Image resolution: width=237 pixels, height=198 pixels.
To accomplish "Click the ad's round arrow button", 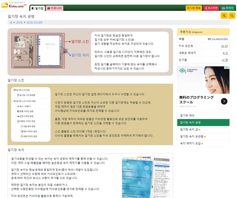I will [224, 101].
